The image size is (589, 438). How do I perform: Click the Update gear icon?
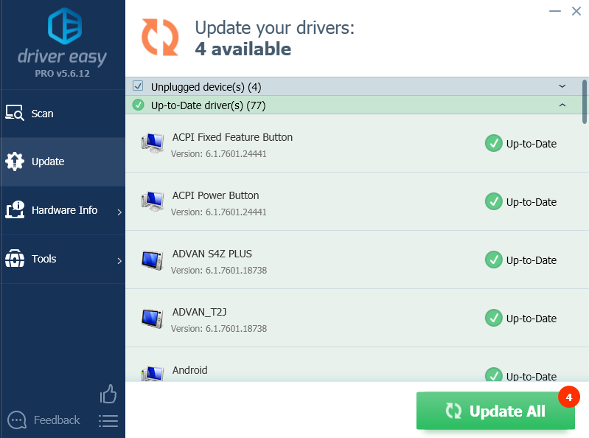(x=15, y=161)
